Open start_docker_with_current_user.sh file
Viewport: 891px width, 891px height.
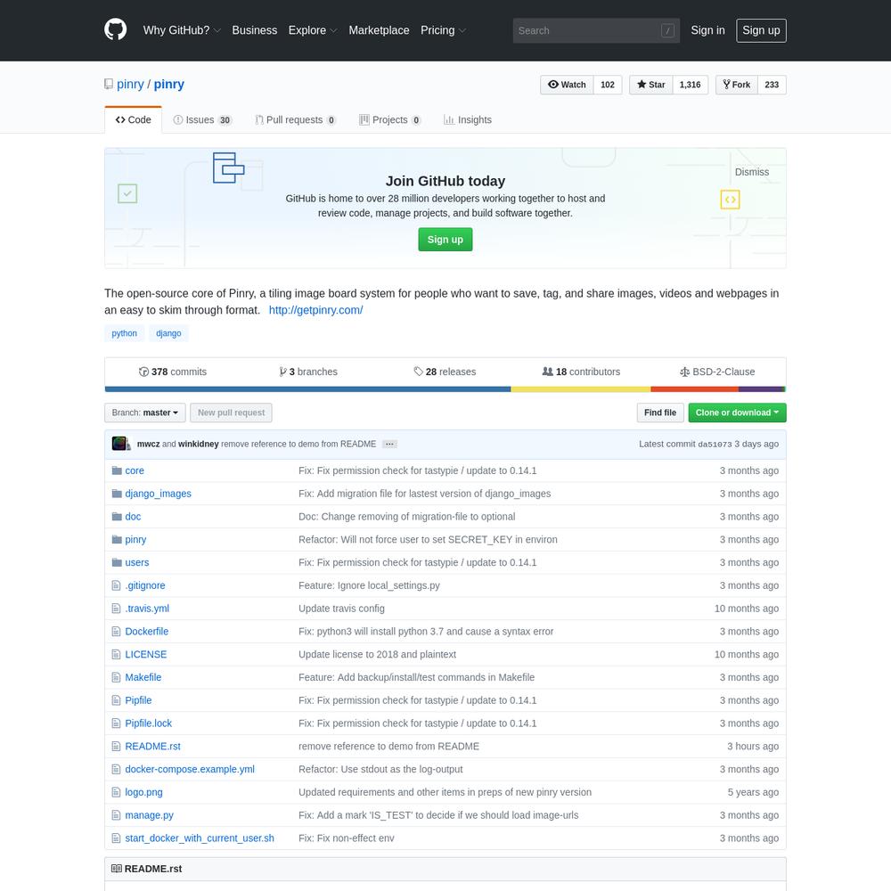click(x=199, y=838)
